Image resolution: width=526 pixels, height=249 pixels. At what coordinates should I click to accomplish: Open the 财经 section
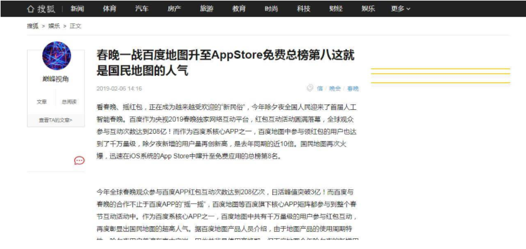[336, 9]
